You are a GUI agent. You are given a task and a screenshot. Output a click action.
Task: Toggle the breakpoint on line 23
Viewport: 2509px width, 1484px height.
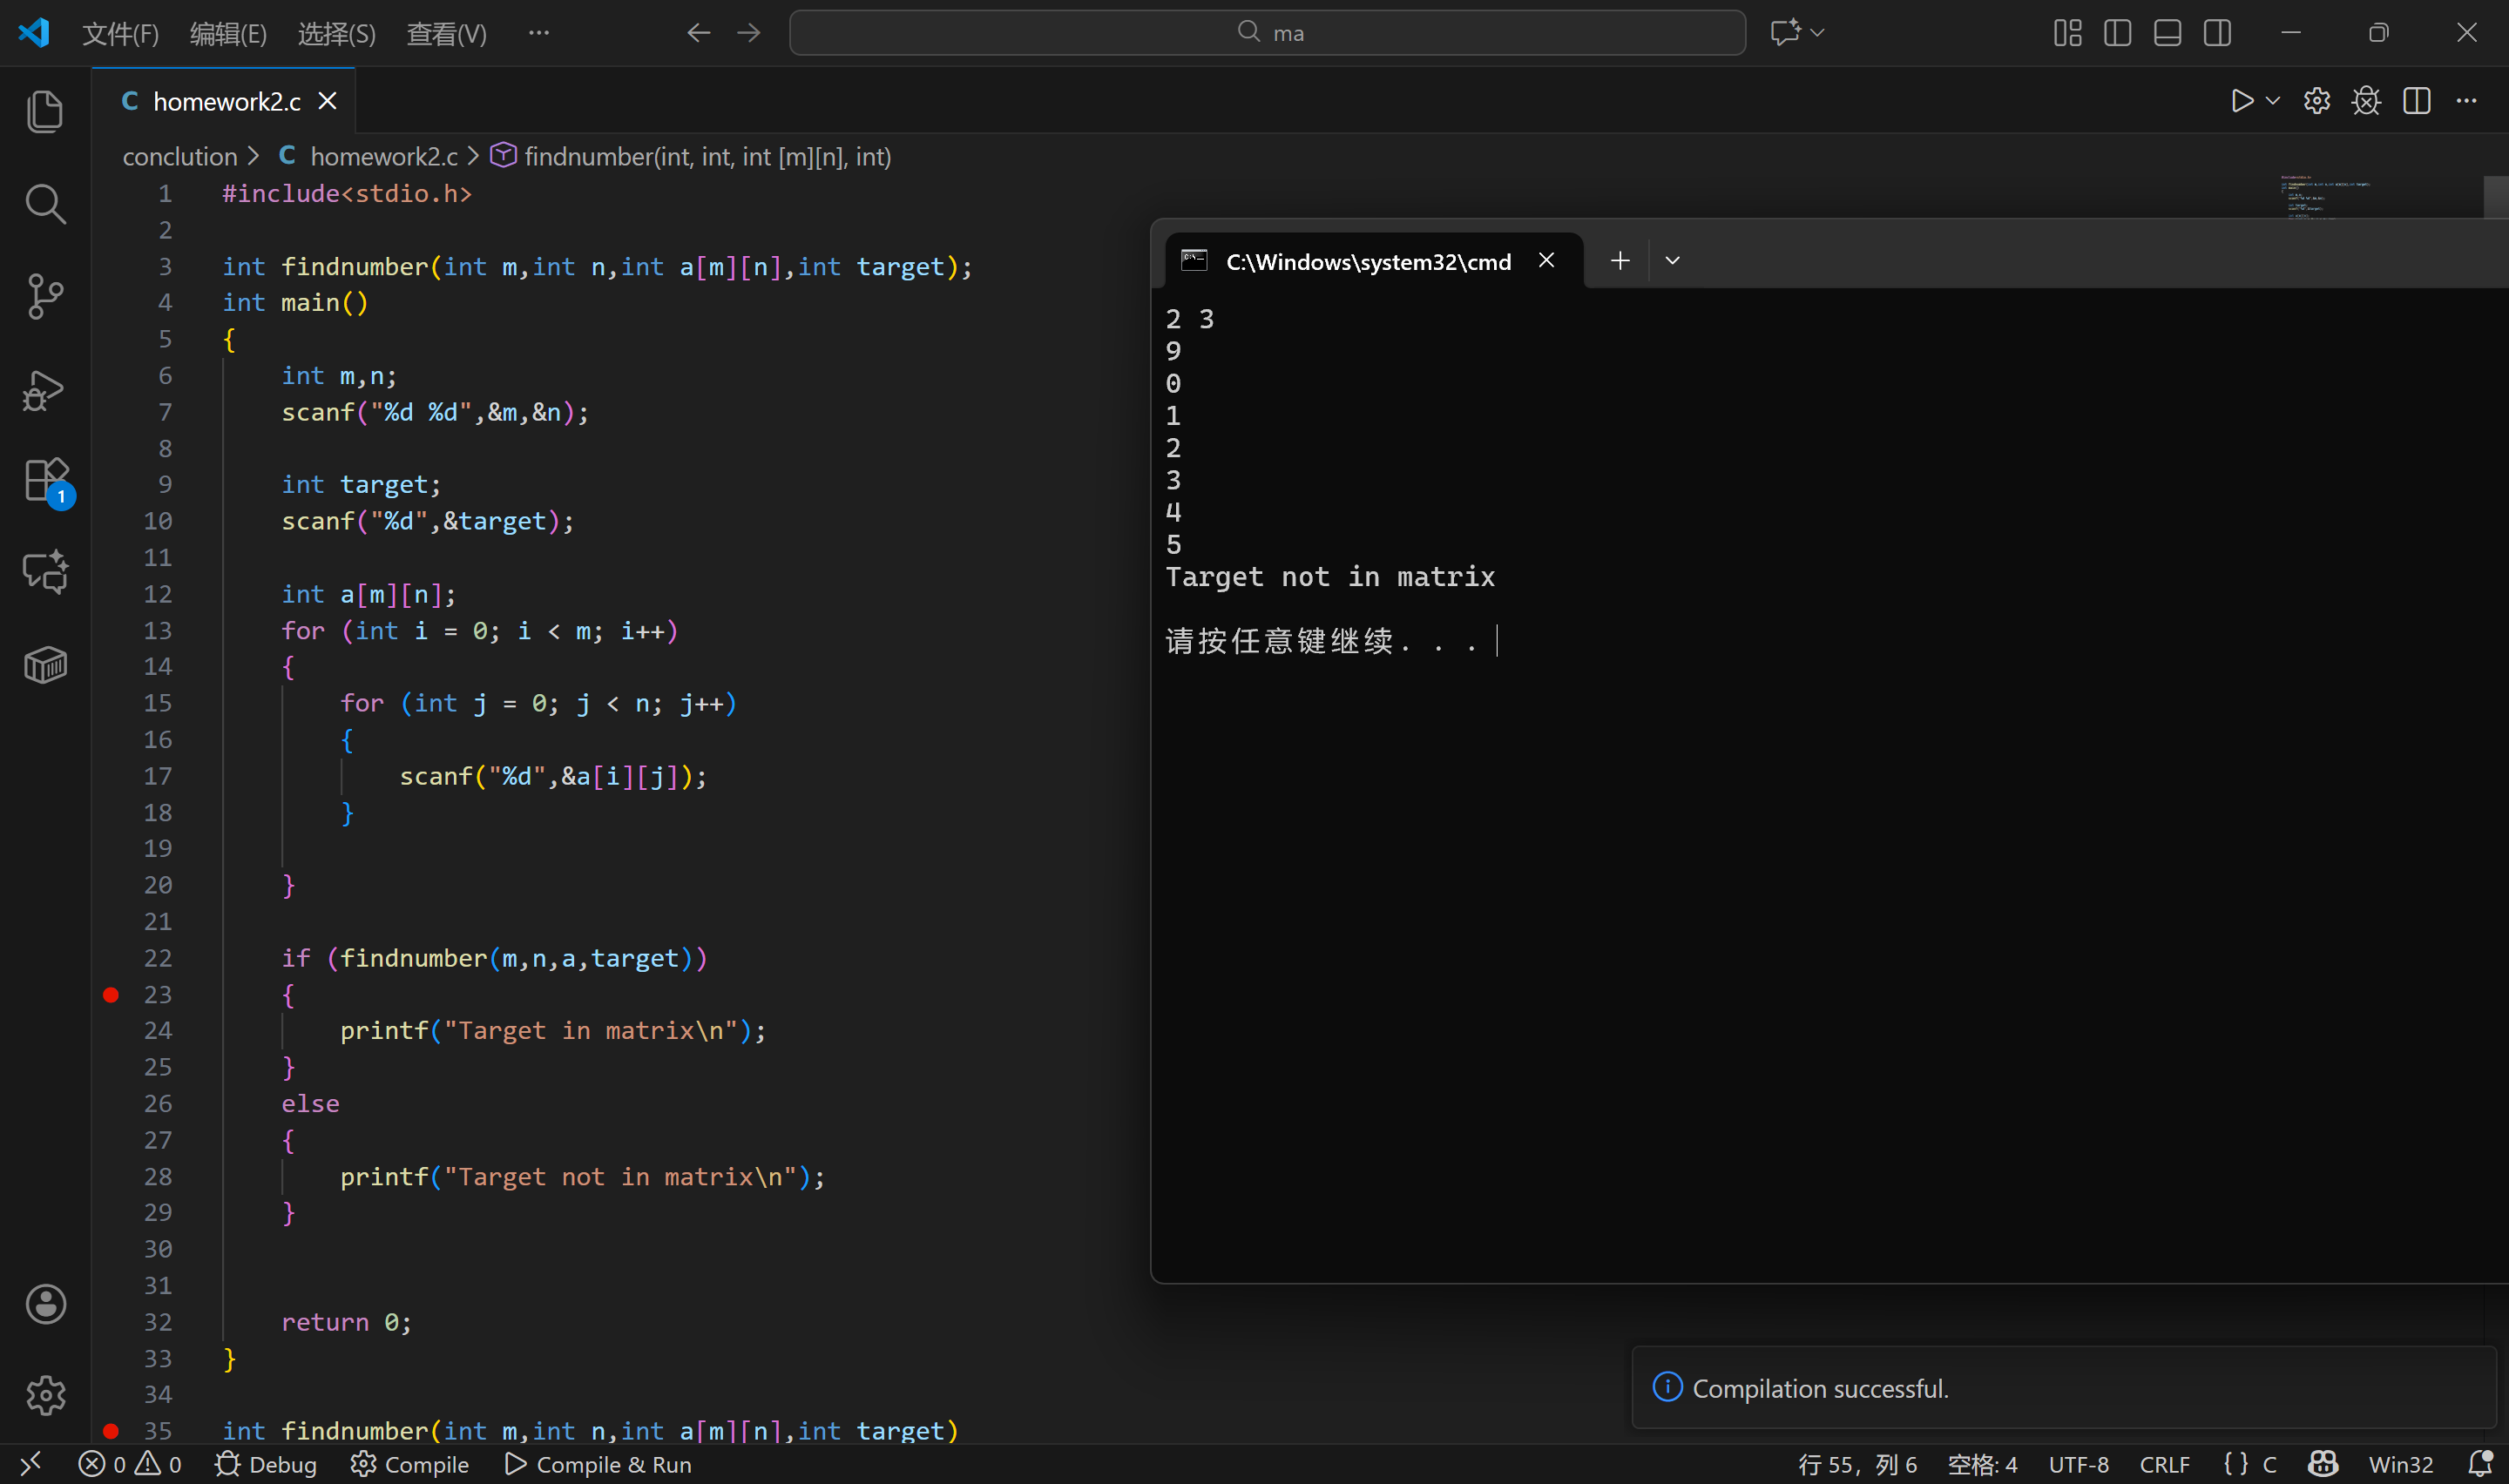[x=111, y=994]
